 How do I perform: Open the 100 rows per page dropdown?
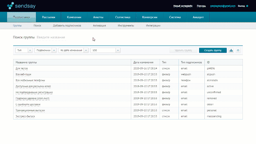pyautogui.click(x=105, y=50)
